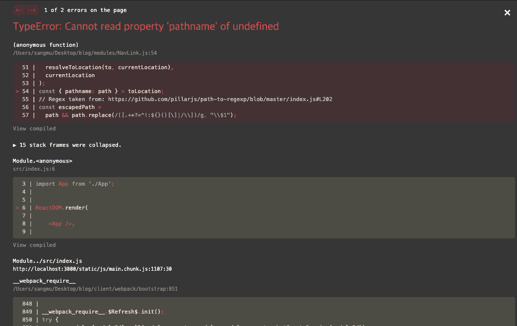Select the __webpack_require__ stack frame title

(44, 281)
